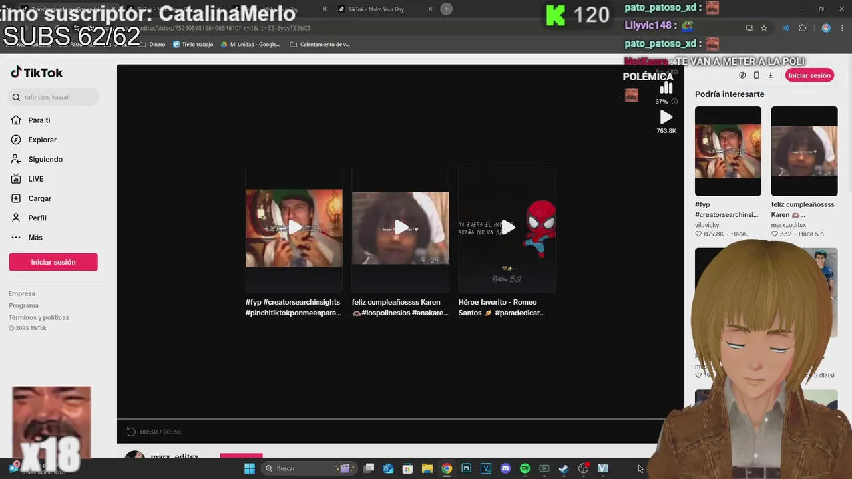The image size is (852, 479).
Task: Open a new Chrome tab
Action: [x=447, y=9]
